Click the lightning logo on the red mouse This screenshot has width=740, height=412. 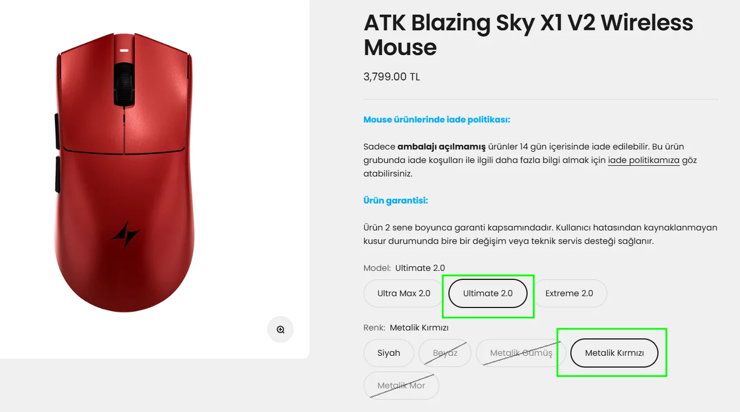tap(126, 234)
